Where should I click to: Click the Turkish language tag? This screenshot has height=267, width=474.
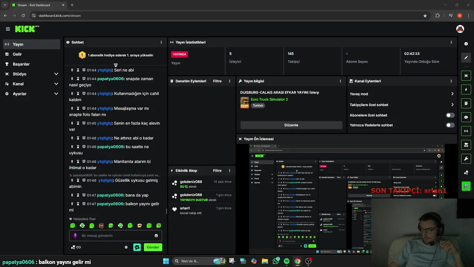tap(258, 105)
